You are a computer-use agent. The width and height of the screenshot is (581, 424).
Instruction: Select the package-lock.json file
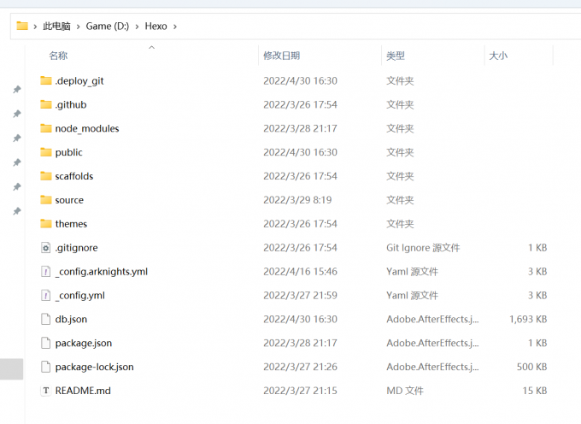coord(94,367)
